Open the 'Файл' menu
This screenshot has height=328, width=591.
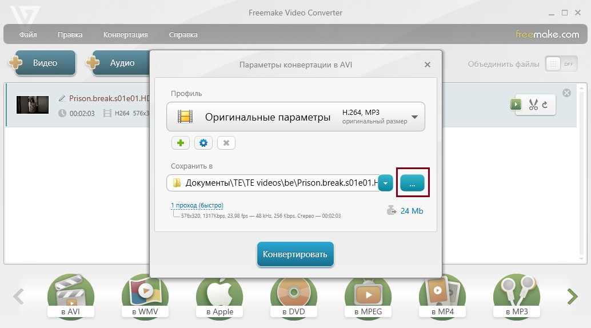[x=28, y=35]
